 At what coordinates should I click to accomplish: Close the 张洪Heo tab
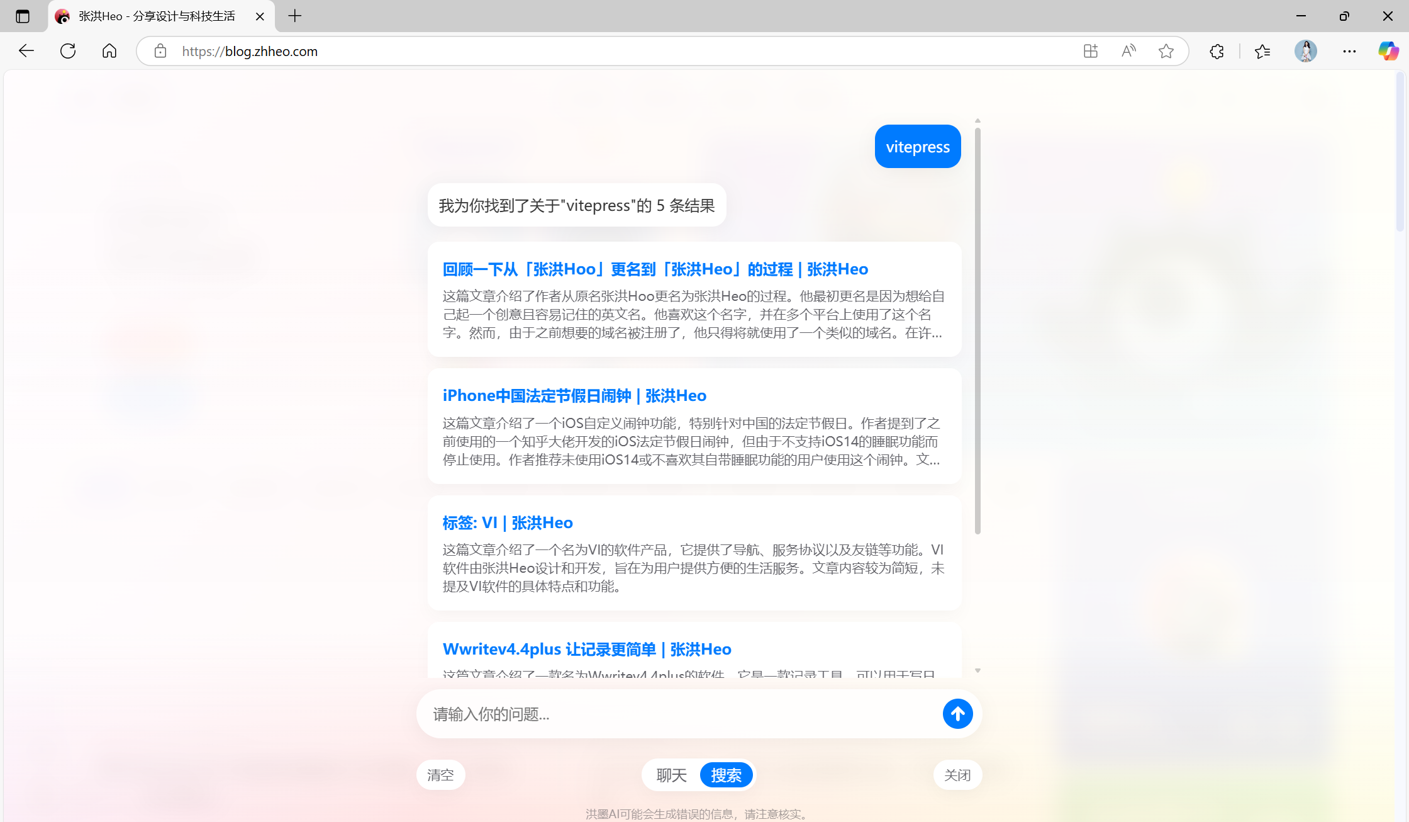[x=260, y=16]
